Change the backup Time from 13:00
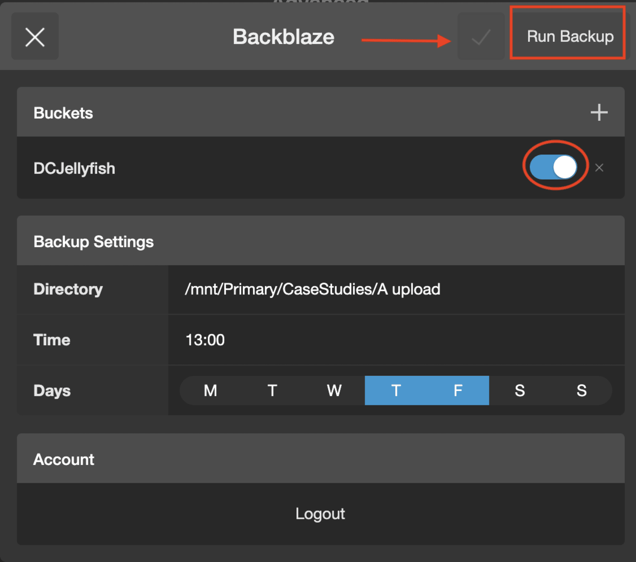Viewport: 636px width, 562px height. (205, 340)
